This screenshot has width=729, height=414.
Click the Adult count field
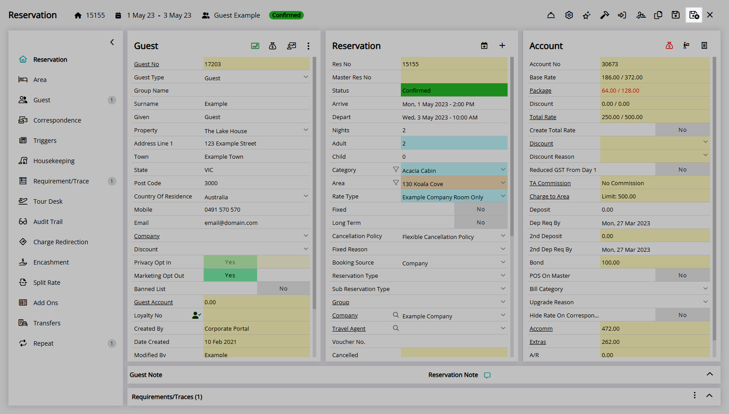(x=454, y=143)
